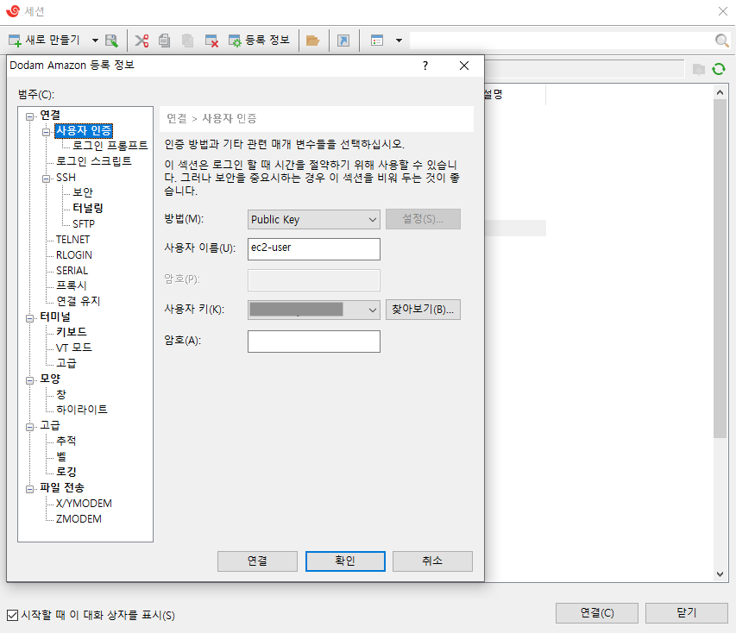This screenshot has width=736, height=633.
Task: Select ZMODEM in the category tree
Action: 79,518
